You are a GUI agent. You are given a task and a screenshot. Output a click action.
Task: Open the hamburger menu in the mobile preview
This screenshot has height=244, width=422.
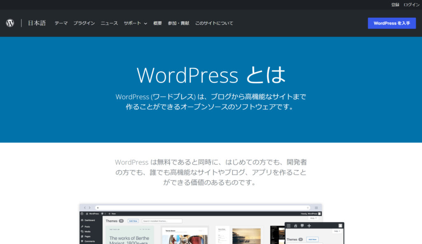pyautogui.click(x=289, y=226)
